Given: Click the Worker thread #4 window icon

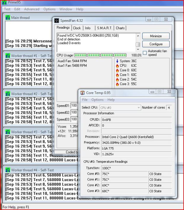Looking at the screenshot, I should (x=8, y=170).
